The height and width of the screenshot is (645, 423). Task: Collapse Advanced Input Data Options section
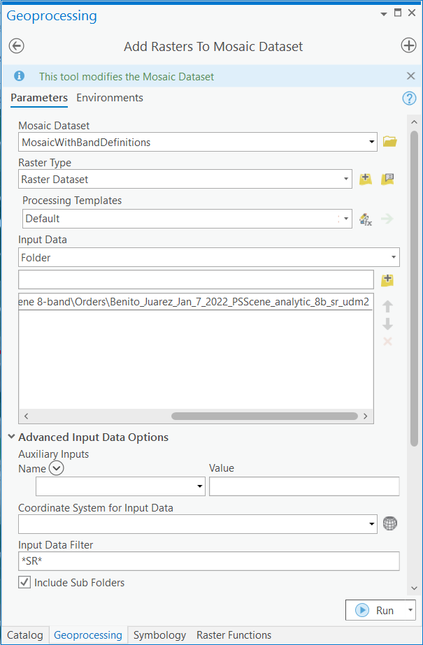12,437
